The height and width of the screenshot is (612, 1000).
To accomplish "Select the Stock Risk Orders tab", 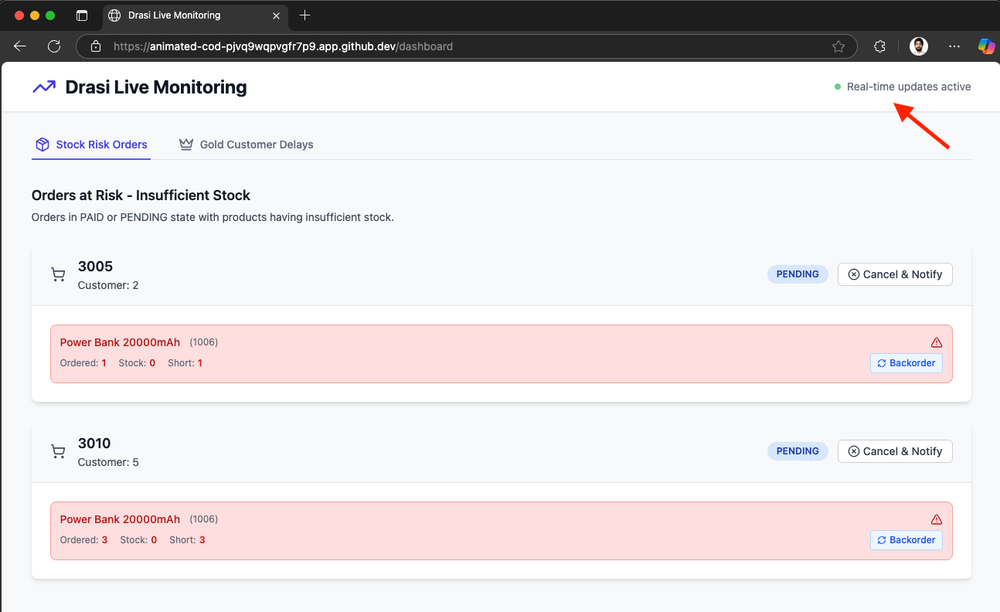I will (101, 144).
